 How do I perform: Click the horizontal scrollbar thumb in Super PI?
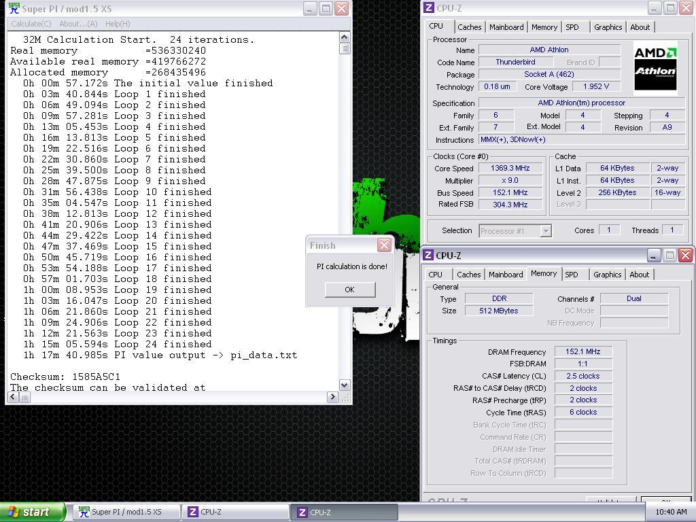(x=25, y=397)
